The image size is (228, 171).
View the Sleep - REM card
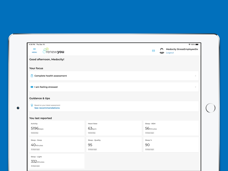pos(171,128)
